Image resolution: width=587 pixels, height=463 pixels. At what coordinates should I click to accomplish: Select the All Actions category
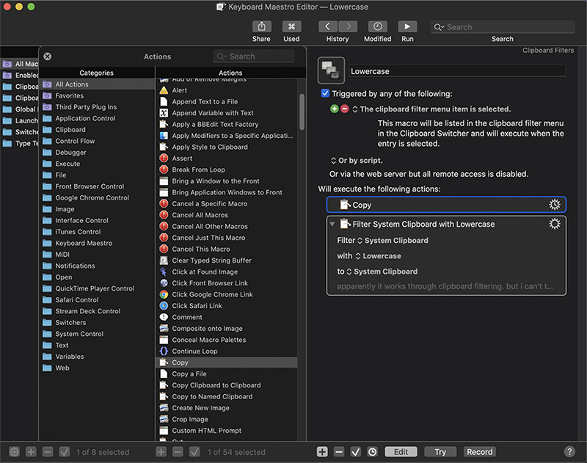97,84
